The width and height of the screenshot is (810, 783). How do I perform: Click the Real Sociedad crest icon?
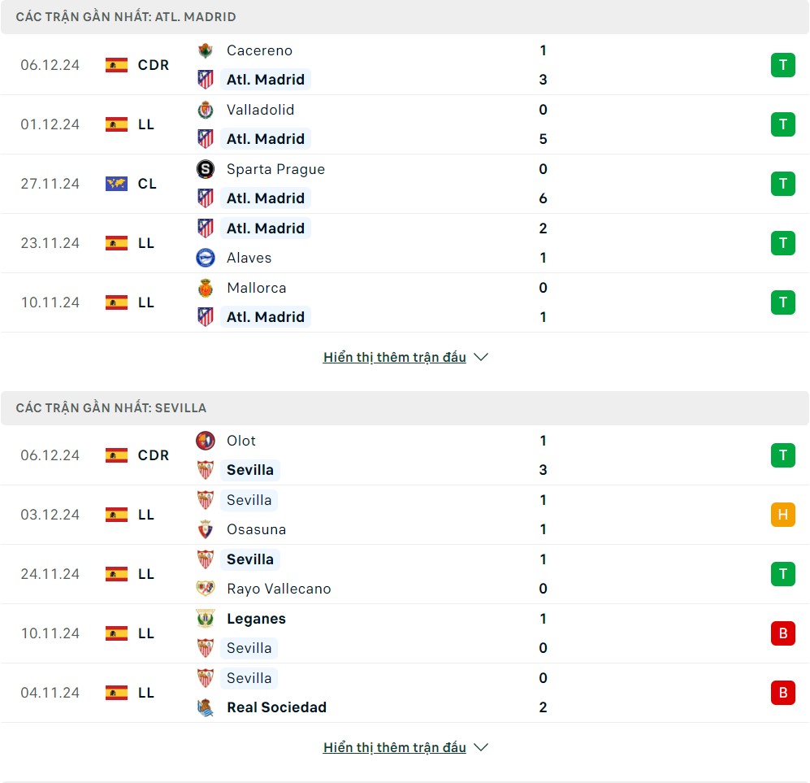click(x=206, y=707)
